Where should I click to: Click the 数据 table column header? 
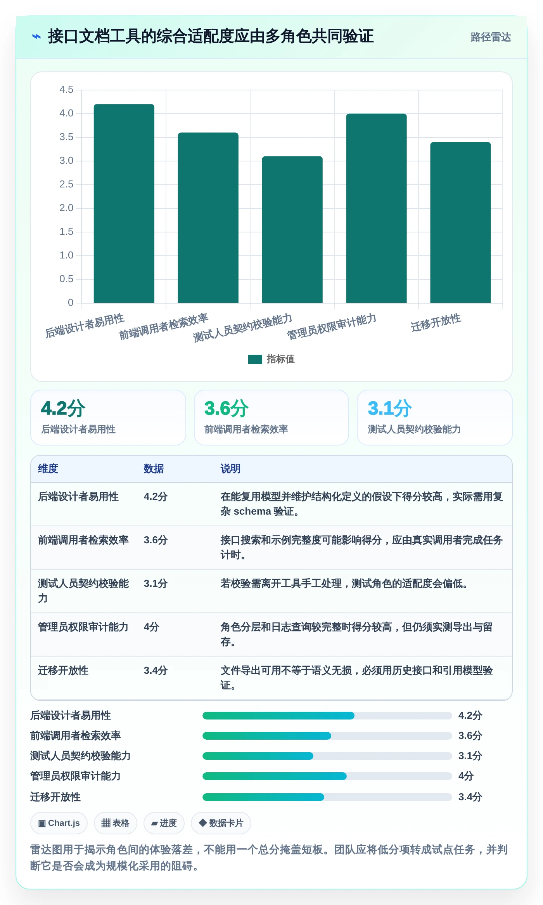click(x=154, y=469)
